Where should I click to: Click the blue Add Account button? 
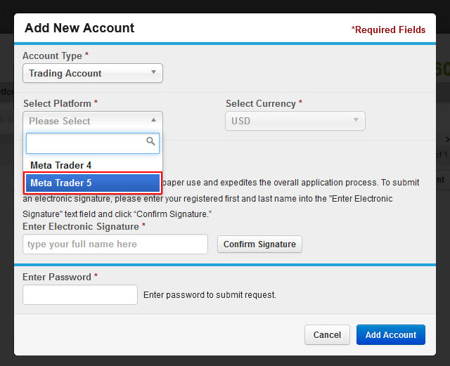click(x=391, y=334)
